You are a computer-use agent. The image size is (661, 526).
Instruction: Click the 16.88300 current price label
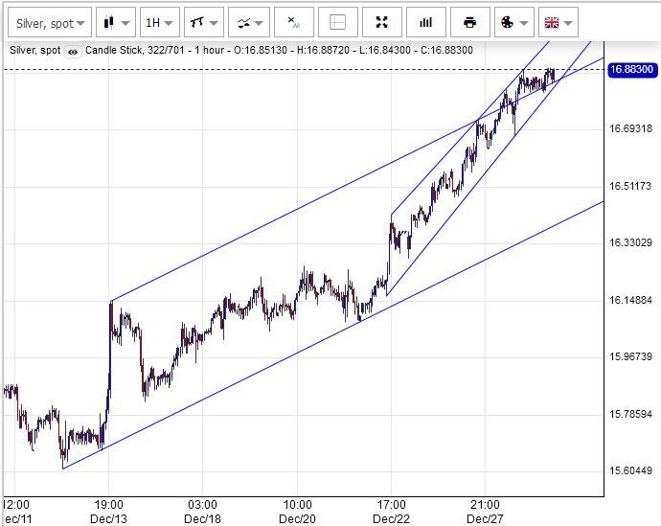[x=632, y=70]
